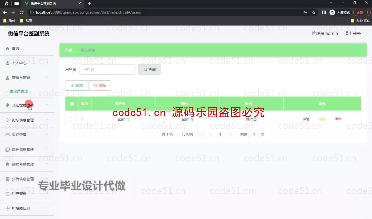Expand the 教师管理 chevron
This screenshot has width=372, height=219.
point(47,134)
